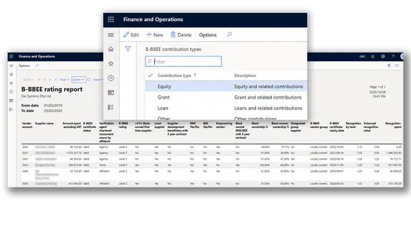Open the app launcher waffle in front window

tap(111, 20)
